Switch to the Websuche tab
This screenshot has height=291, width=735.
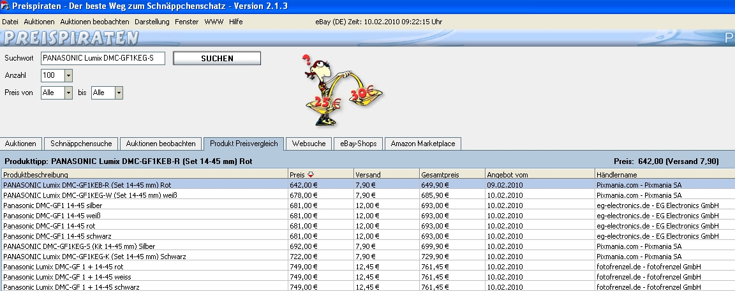tap(309, 144)
